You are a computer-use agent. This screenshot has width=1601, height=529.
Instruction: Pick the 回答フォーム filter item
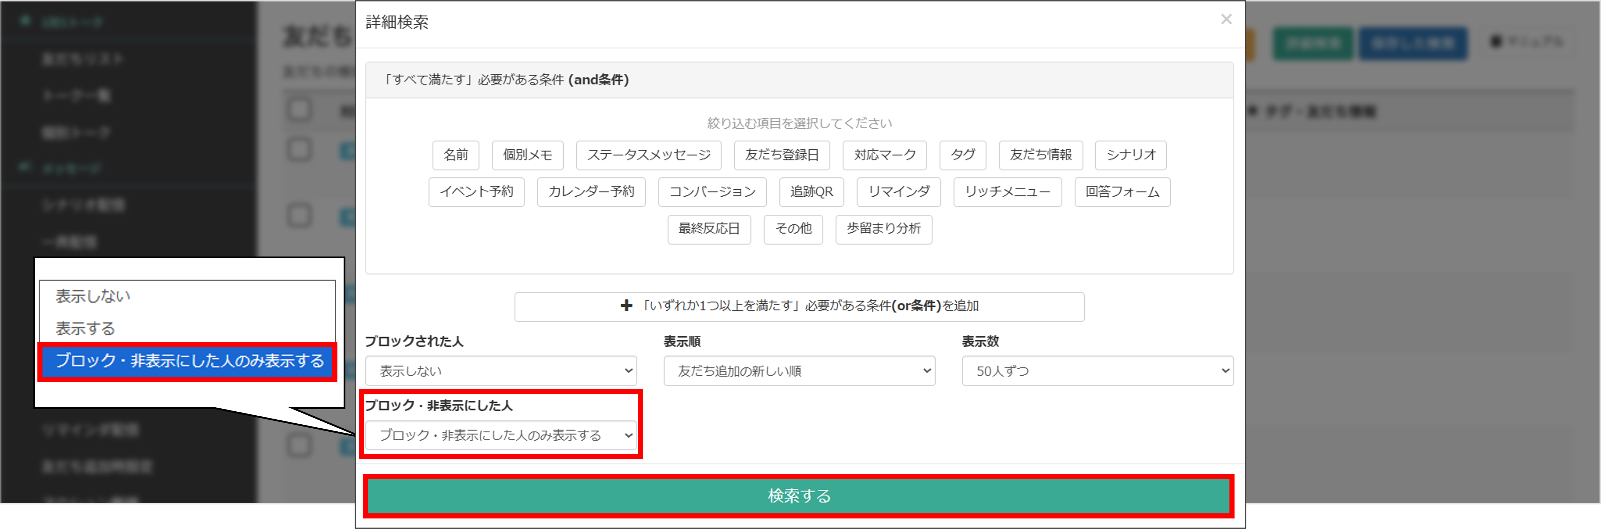[x=1122, y=192]
